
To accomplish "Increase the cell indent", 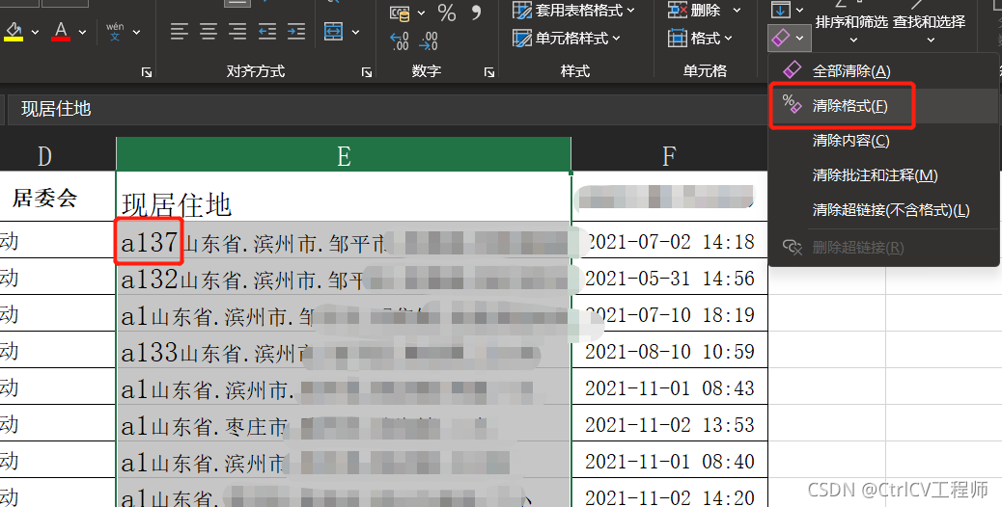I will click(296, 31).
